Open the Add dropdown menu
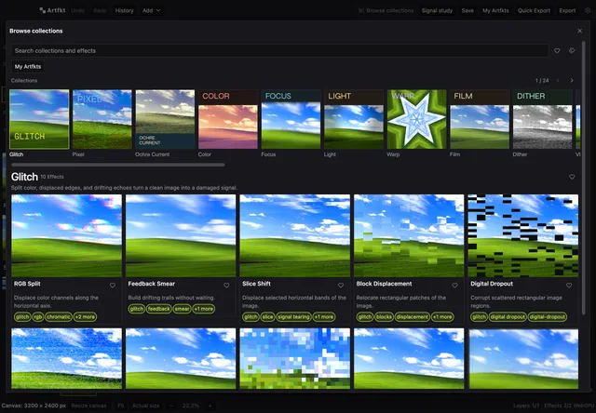The image size is (596, 413). pyautogui.click(x=151, y=10)
